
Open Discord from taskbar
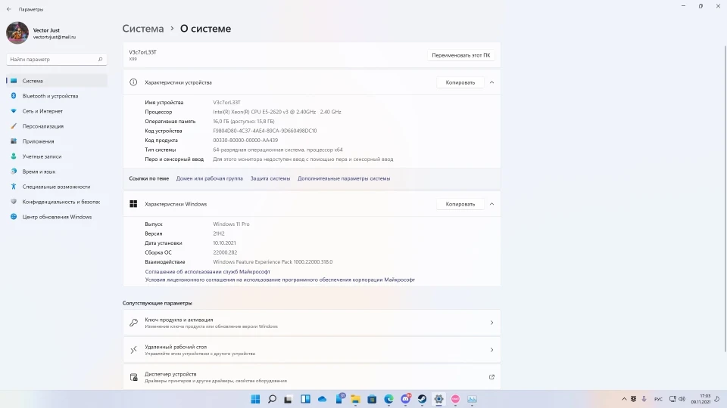406,399
